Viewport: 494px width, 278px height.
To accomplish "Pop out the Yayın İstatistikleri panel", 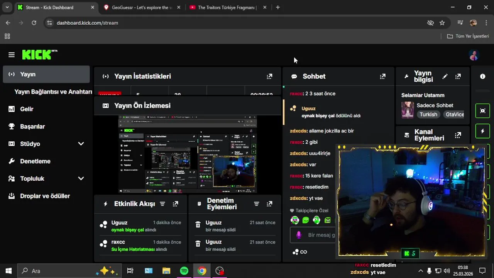I will pos(269,76).
